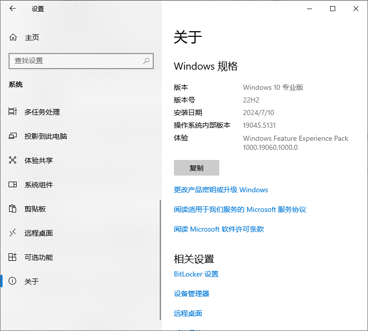Click the 投影到此电脑 projection icon
Image resolution: width=368 pixels, height=331 pixels.
[13, 136]
